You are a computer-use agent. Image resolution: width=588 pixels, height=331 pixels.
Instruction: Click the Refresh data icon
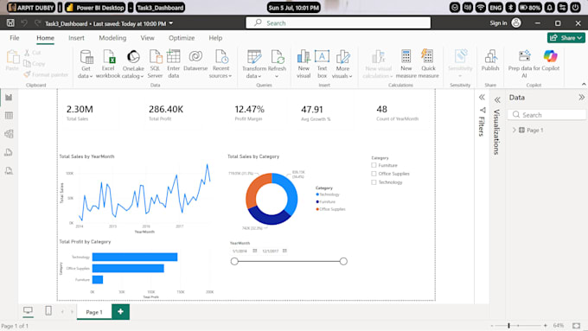coord(277,64)
